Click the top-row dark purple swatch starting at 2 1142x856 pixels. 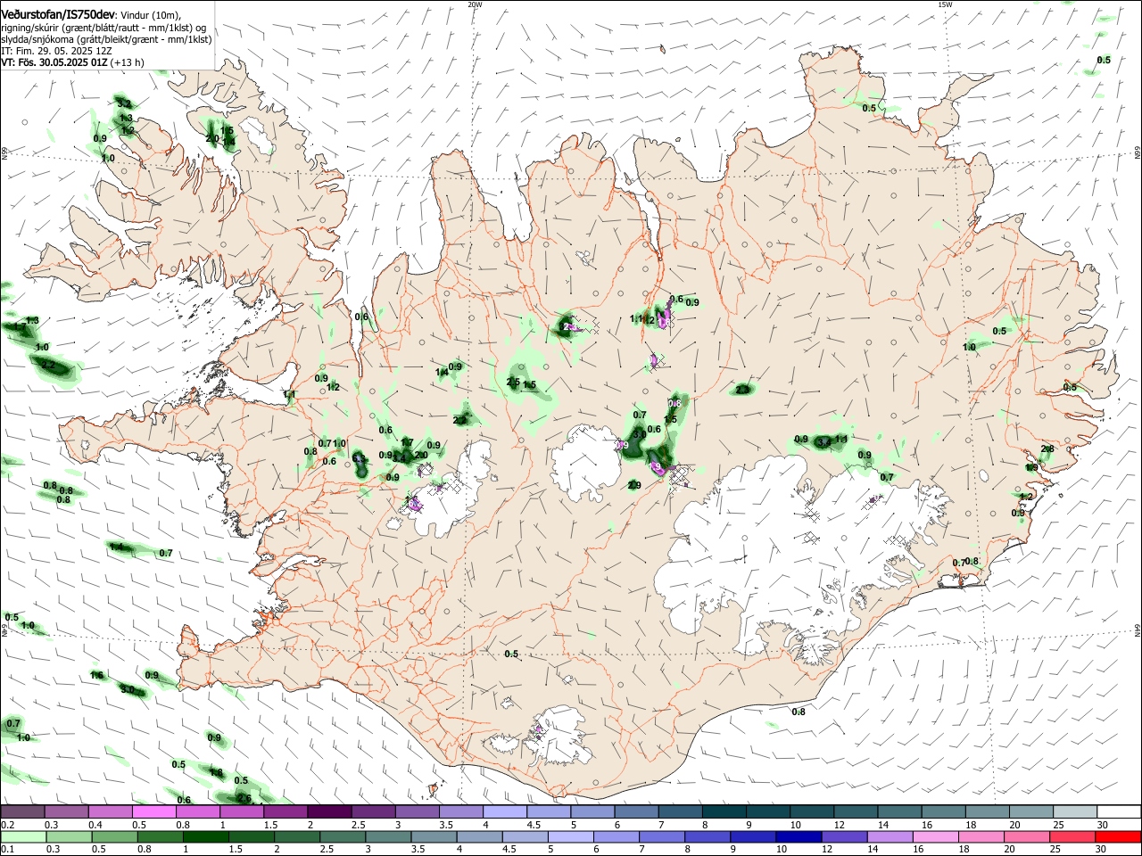point(328,812)
